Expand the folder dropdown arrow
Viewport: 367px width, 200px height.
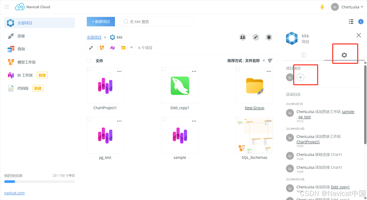pyautogui.click(x=132, y=48)
